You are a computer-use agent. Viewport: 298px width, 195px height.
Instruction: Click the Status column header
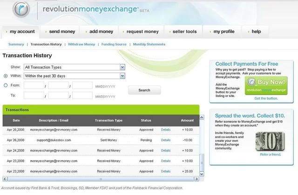point(146,120)
